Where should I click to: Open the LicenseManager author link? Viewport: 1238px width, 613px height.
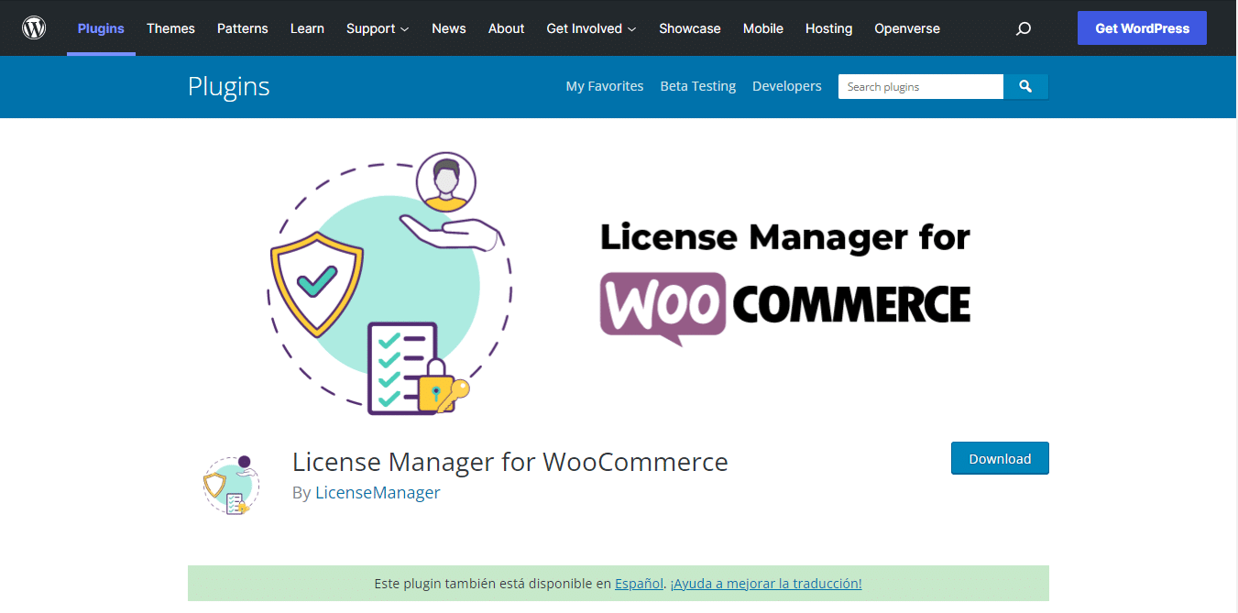coord(378,492)
